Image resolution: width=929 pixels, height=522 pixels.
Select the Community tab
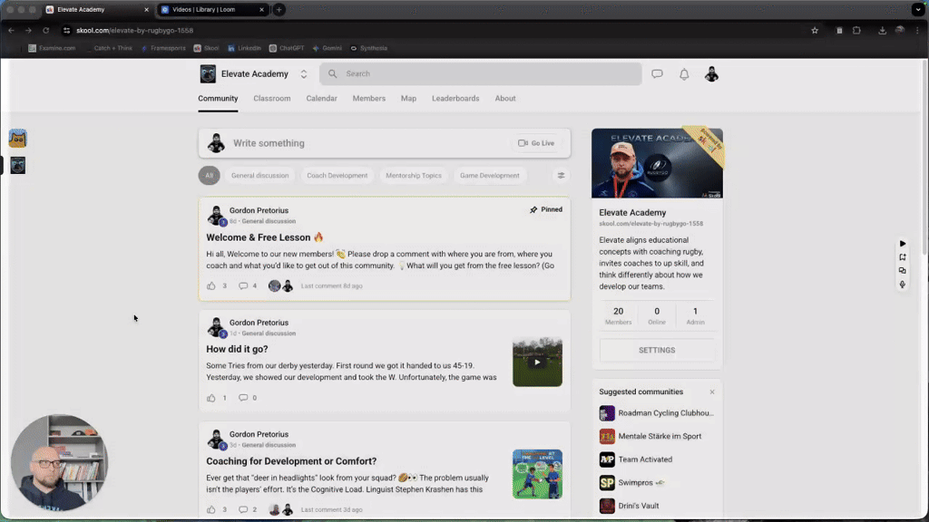(x=218, y=98)
